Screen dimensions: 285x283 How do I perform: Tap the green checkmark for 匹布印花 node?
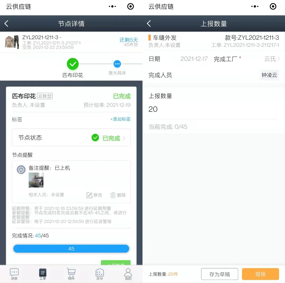tap(73, 64)
